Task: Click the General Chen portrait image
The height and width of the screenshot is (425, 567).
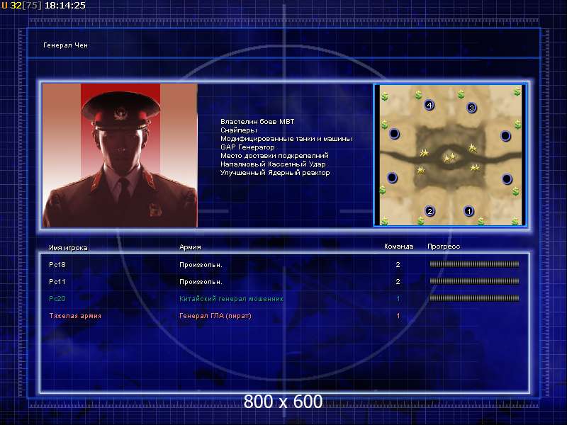Action: (x=120, y=155)
